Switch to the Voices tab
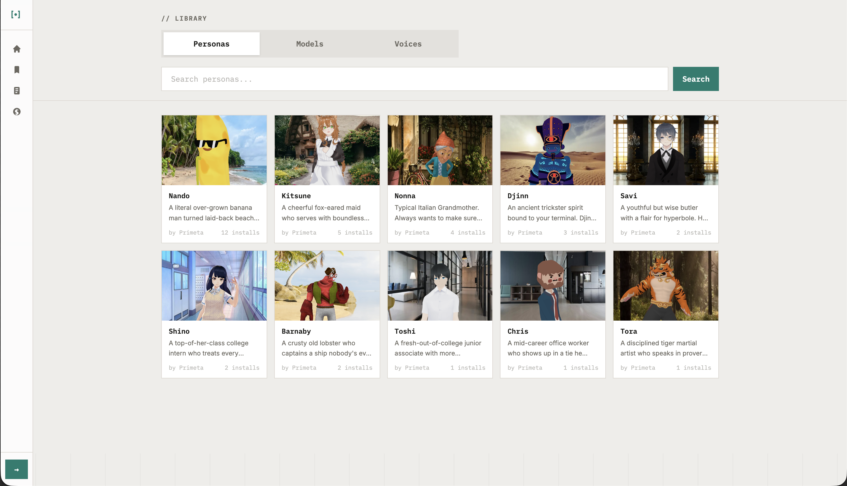The image size is (847, 486). (408, 43)
